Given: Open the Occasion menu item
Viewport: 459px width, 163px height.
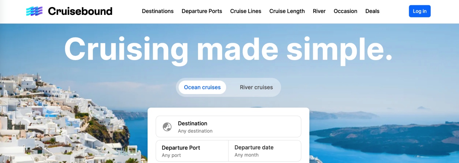Looking at the screenshot, I should tap(345, 11).
